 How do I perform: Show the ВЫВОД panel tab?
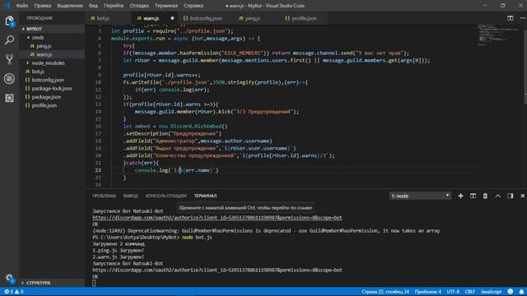[130, 196]
